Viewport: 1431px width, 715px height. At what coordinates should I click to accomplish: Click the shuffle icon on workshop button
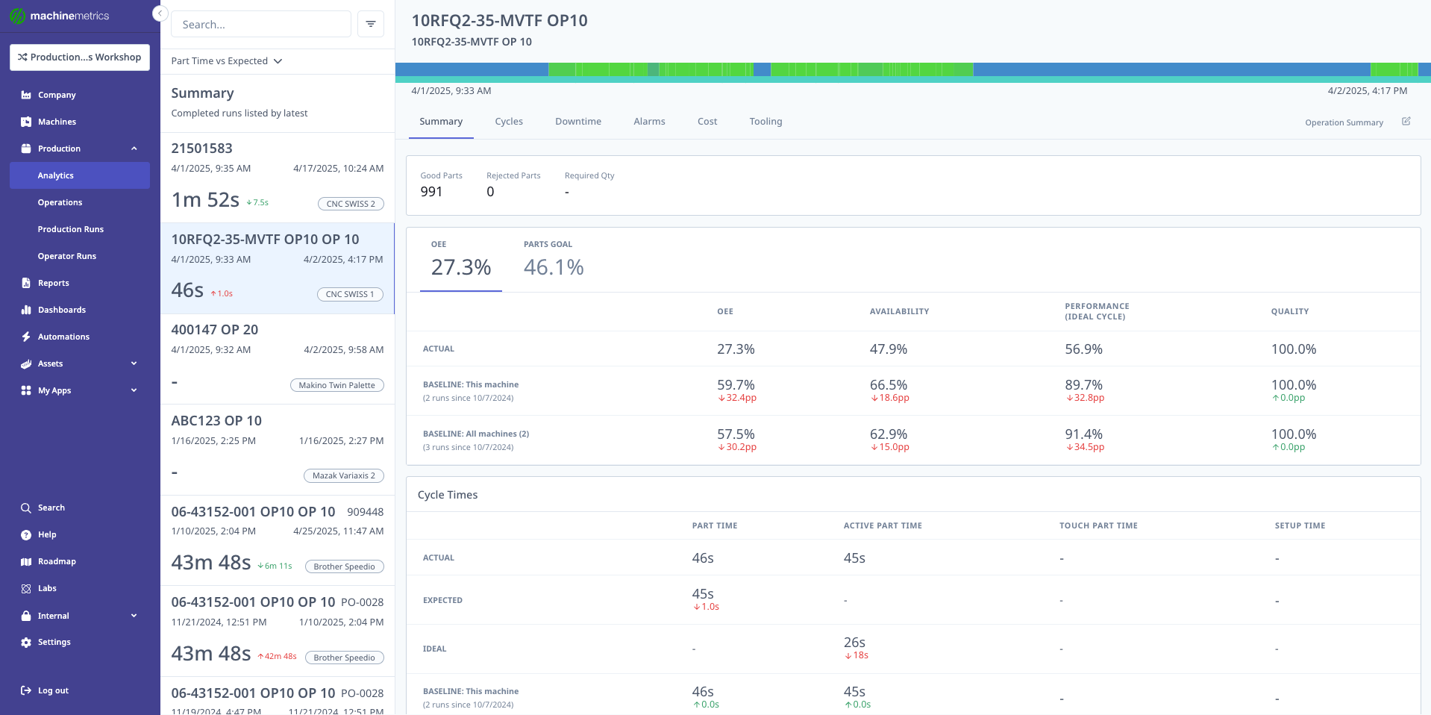click(x=22, y=57)
